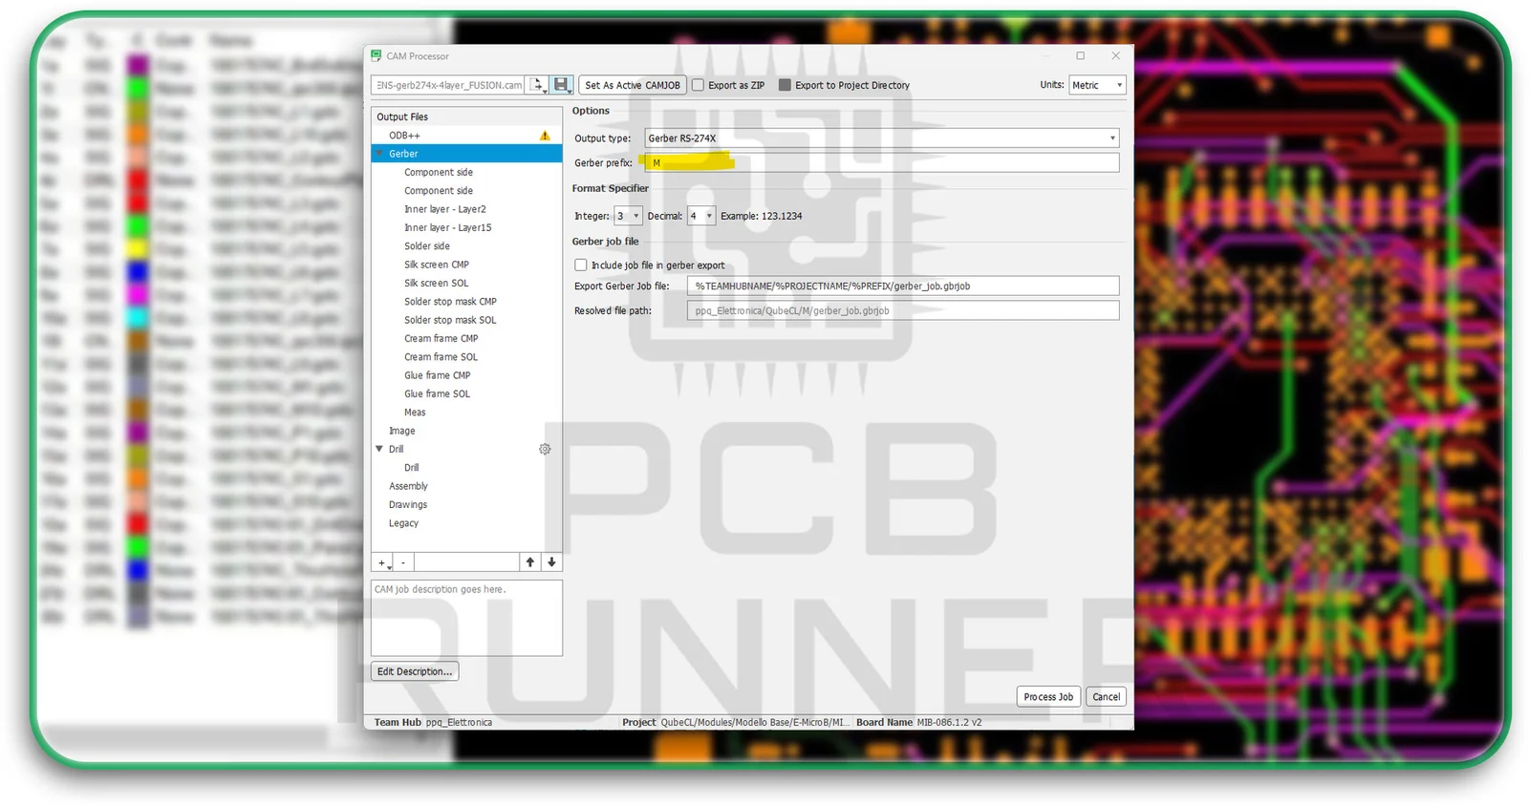The width and height of the screenshot is (1529, 806).
Task: Collapse the Drill tree node arrow
Action: coord(379,449)
